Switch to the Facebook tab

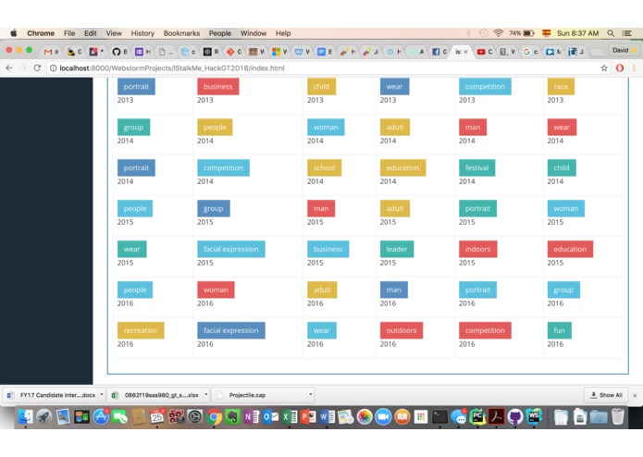[x=439, y=52]
